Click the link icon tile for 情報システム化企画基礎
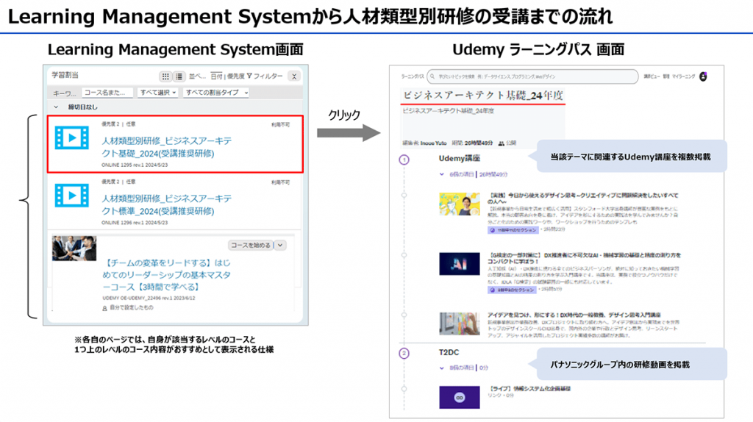The width and height of the screenshot is (753, 422). point(459,398)
